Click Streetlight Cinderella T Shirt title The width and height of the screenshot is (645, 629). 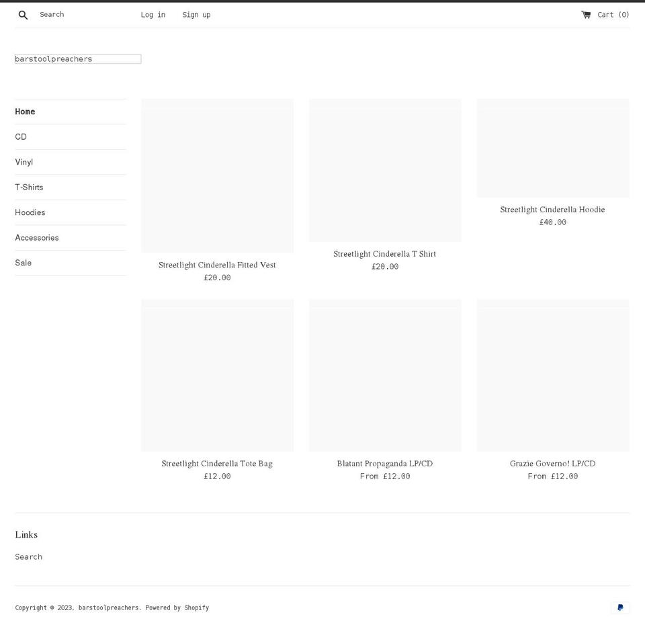tap(384, 254)
